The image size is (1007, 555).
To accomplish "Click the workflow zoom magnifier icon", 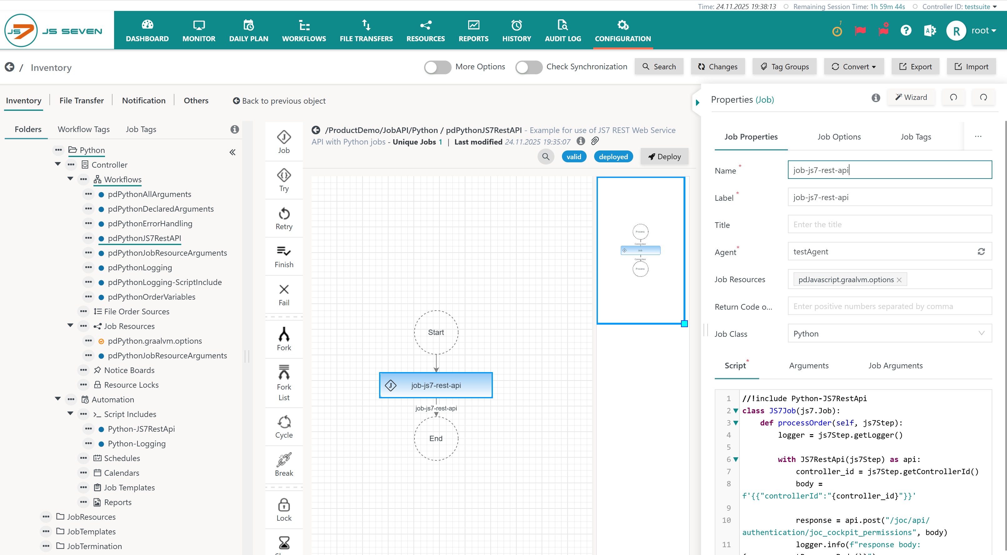I will pyautogui.click(x=546, y=156).
